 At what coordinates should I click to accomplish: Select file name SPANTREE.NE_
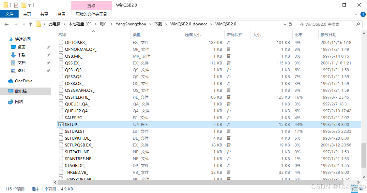[79, 159]
